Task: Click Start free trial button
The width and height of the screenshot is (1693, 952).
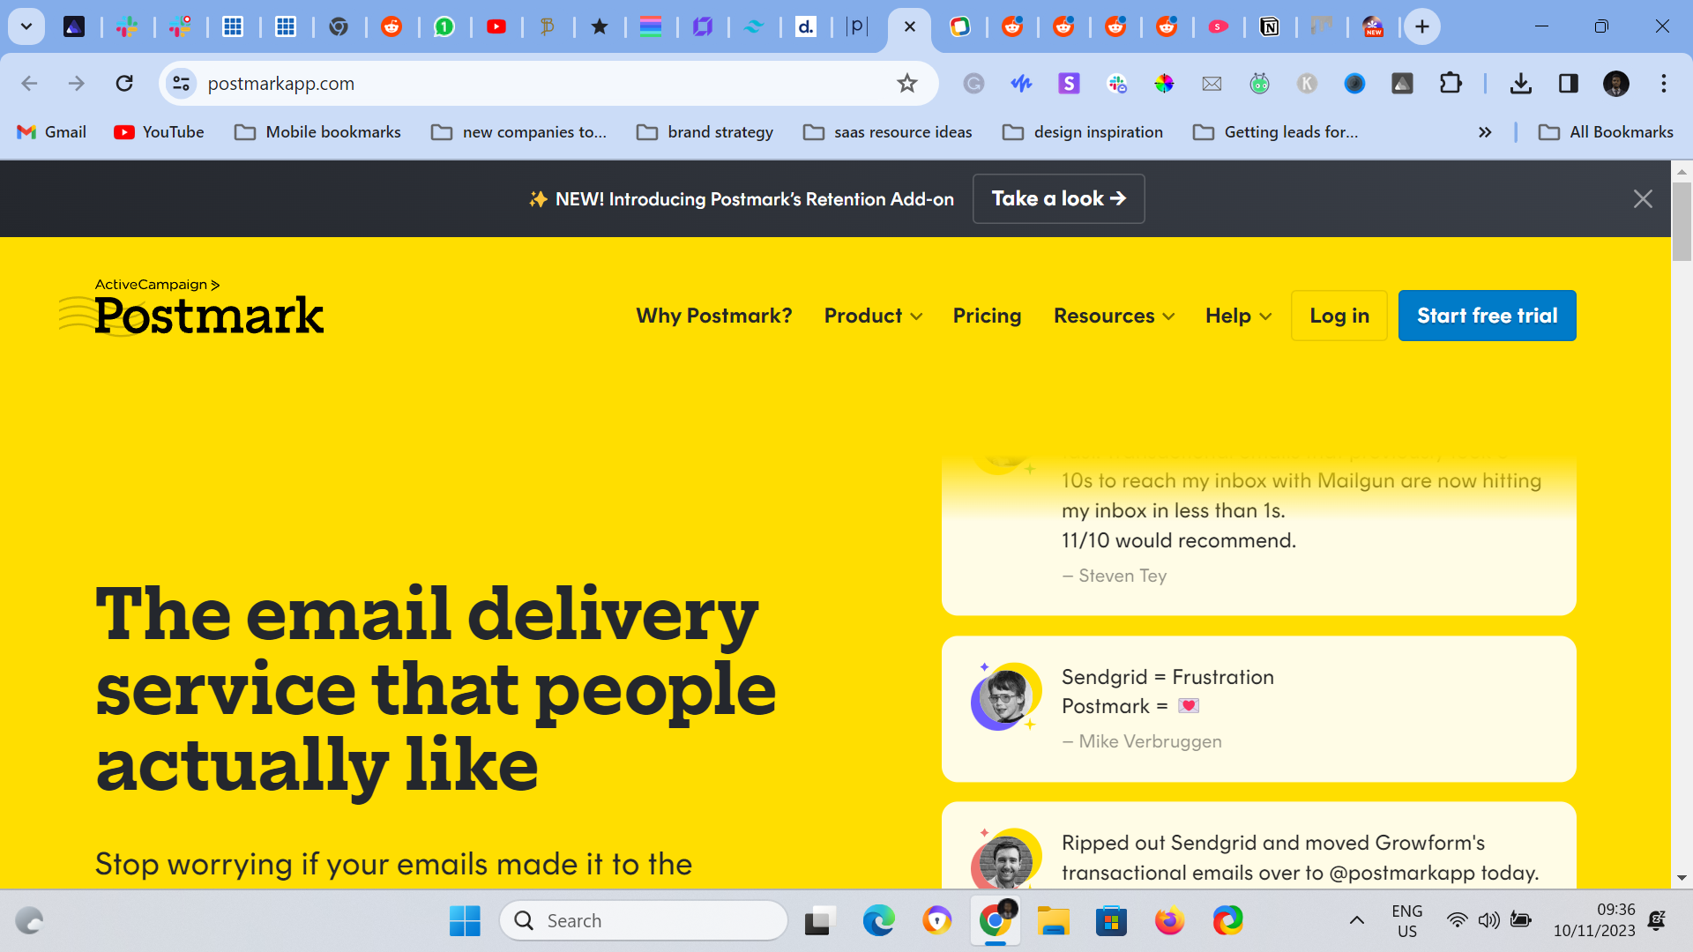Action: point(1487,316)
